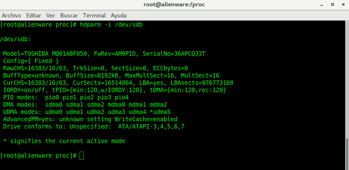Click the LBAsects=976773168 value

[202, 83]
